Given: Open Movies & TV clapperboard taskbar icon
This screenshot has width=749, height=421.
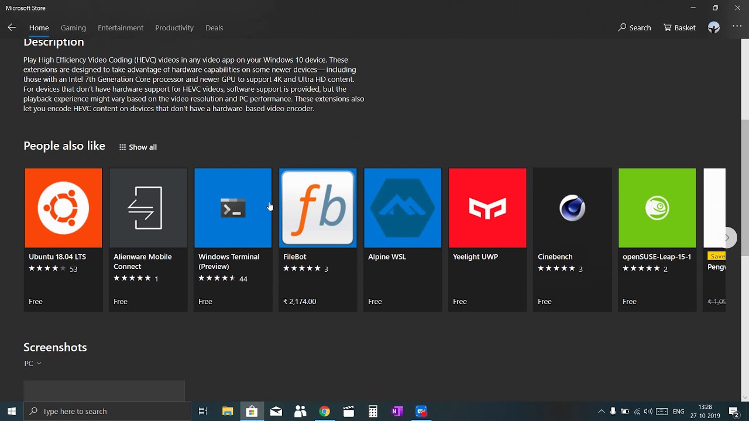Looking at the screenshot, I should [349, 411].
